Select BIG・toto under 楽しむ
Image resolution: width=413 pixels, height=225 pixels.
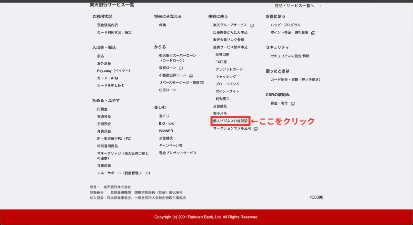(x=166, y=123)
